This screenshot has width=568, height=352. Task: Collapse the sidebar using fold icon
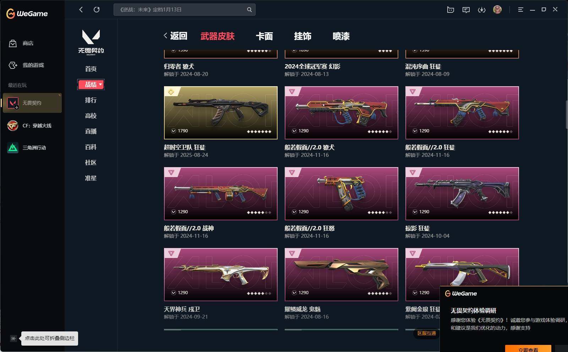[13, 339]
